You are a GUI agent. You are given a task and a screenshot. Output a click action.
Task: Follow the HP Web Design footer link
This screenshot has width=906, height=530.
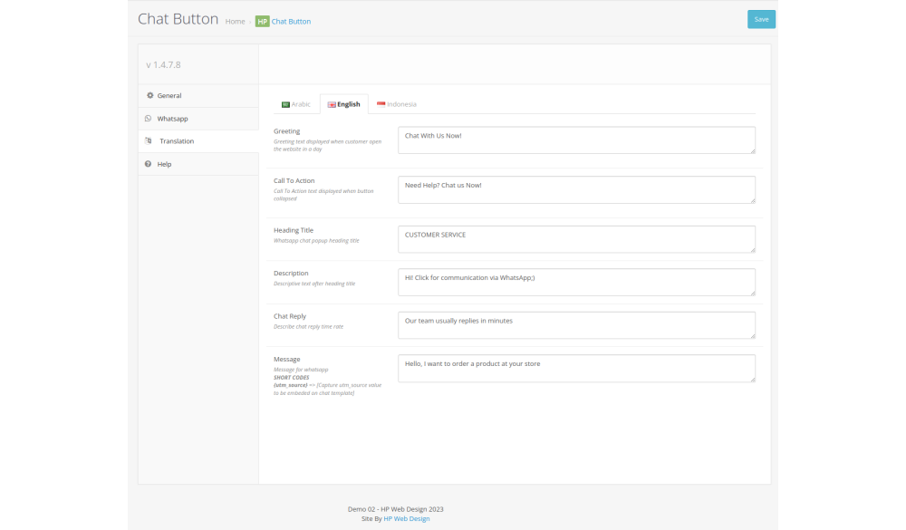[406, 518]
